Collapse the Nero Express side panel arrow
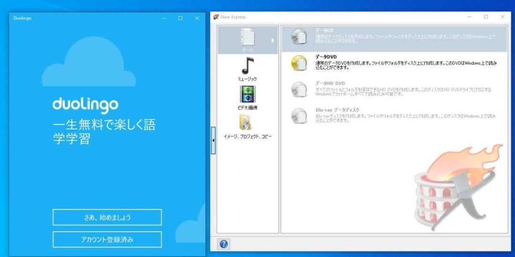The height and width of the screenshot is (257, 515). [213, 140]
